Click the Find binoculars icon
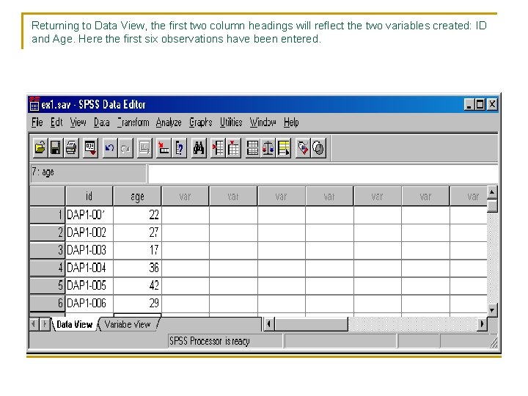Screen dimensions: 528x396 [199, 148]
